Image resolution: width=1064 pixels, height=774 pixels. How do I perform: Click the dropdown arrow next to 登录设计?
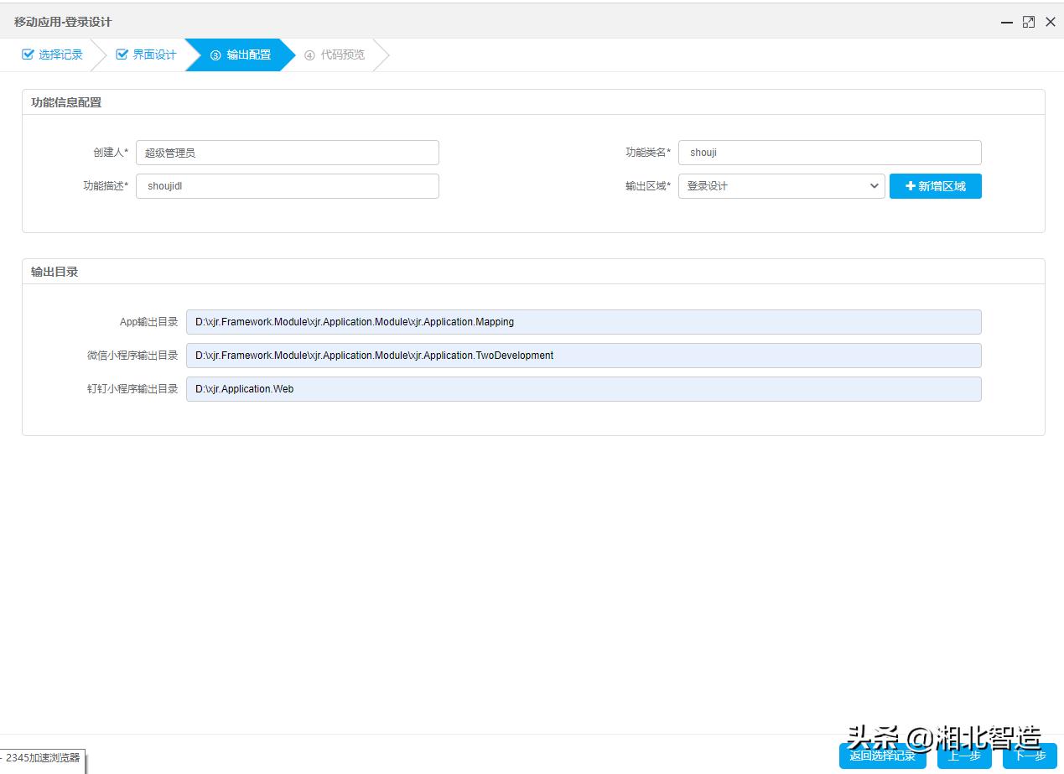(x=875, y=185)
